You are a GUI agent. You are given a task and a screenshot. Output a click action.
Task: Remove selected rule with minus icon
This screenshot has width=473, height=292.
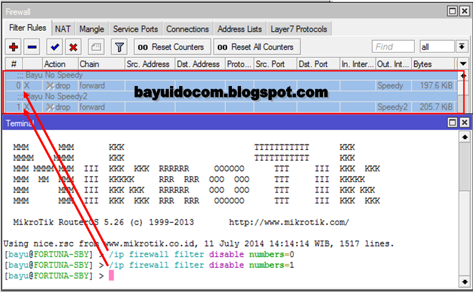coord(32,47)
